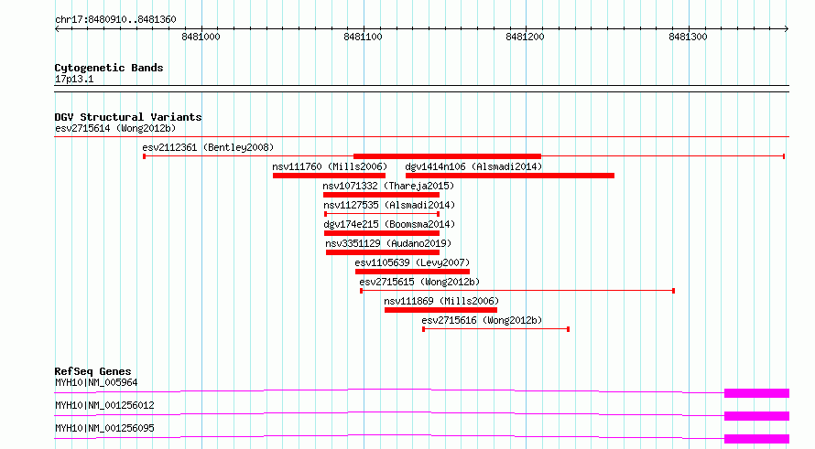The image size is (815, 449).
Task: Click the nsv3351129 red variant bar
Action: coord(383,252)
